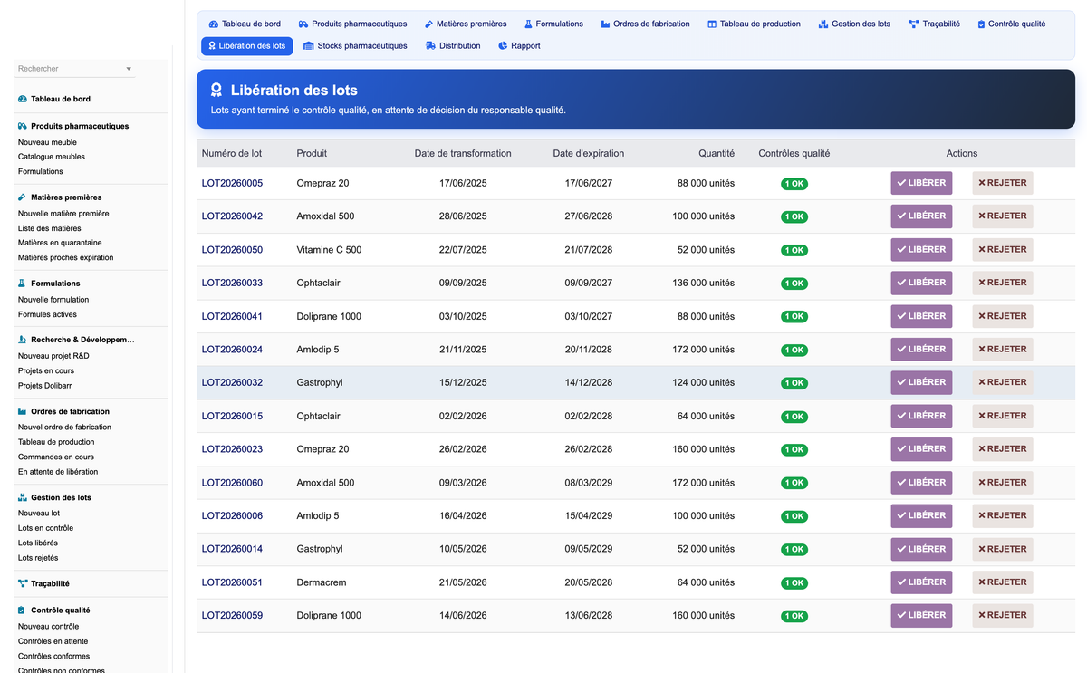Open Lots rejetés in sidebar
The width and height of the screenshot is (1087, 673).
[x=38, y=558]
